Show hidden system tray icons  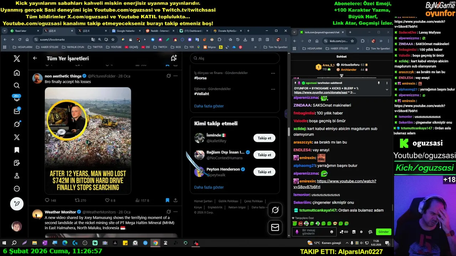coord(346,243)
